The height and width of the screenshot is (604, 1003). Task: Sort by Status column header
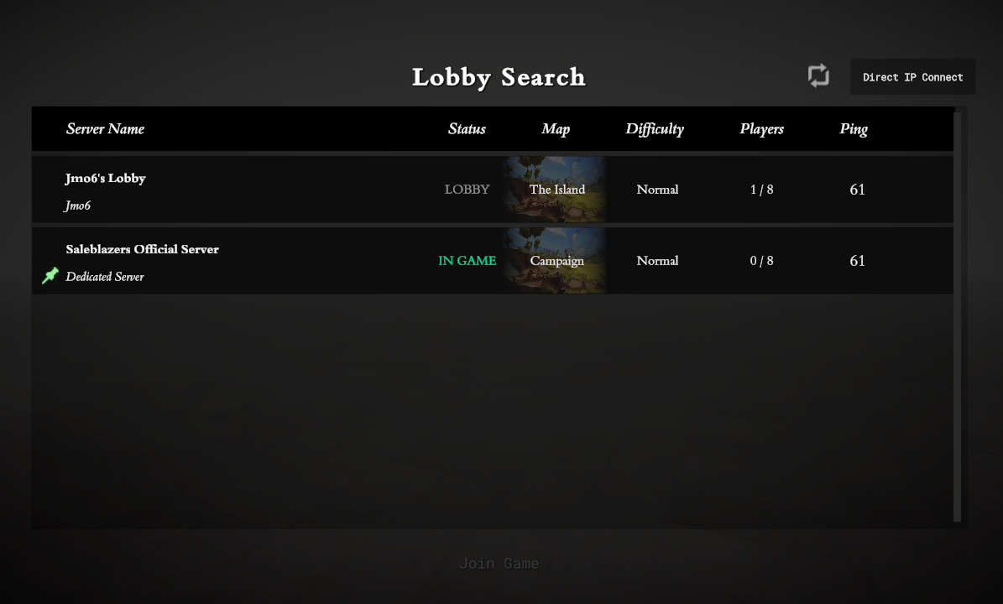pos(467,128)
